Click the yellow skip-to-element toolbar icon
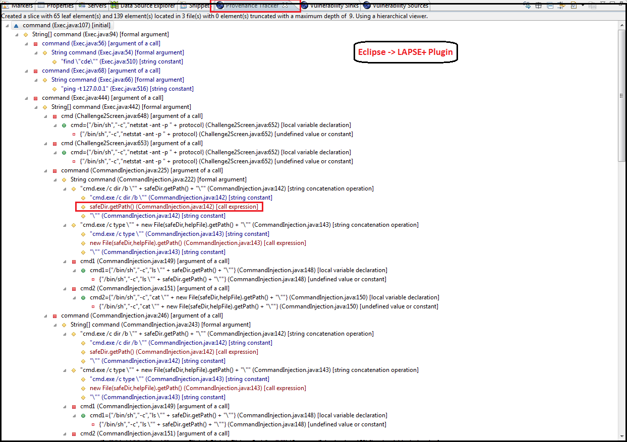The width and height of the screenshot is (627, 442). pos(561,7)
